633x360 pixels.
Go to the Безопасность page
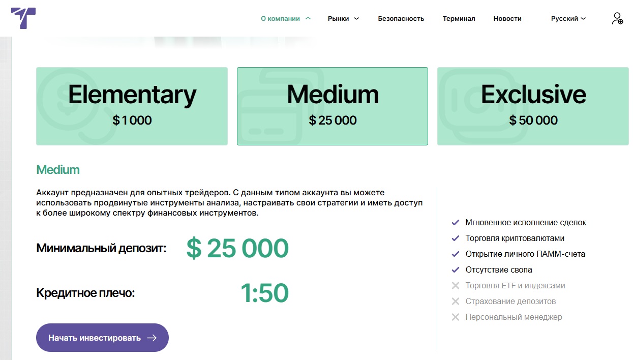[x=401, y=19]
